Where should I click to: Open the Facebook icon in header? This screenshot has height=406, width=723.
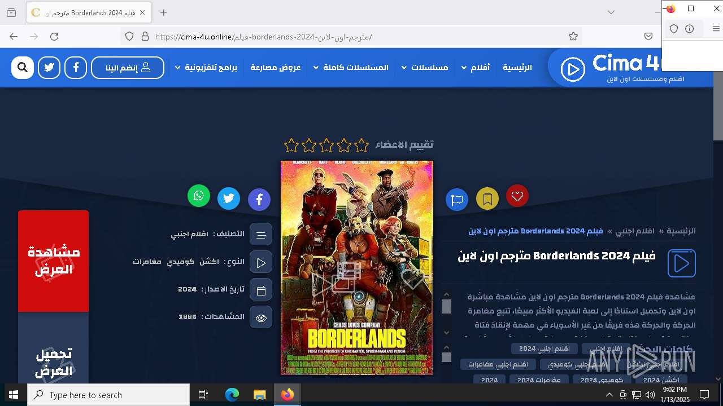[x=76, y=68]
